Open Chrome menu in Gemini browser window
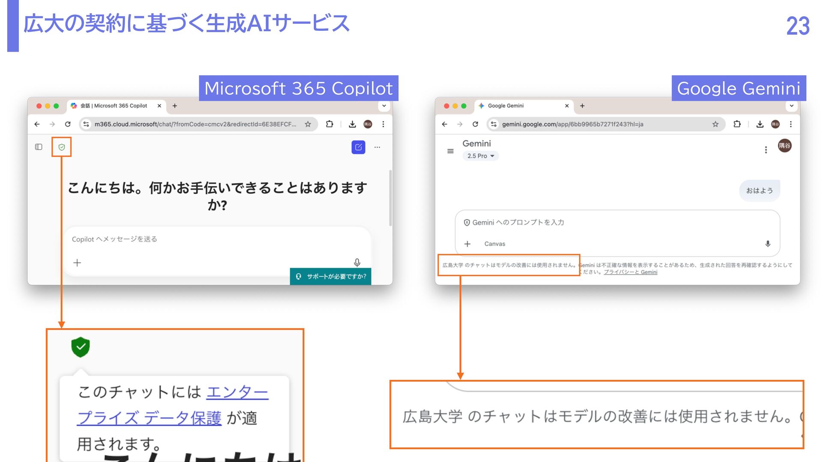The image size is (822, 462). coord(791,124)
